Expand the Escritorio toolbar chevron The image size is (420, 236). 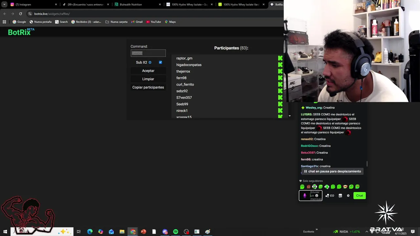coord(317,230)
